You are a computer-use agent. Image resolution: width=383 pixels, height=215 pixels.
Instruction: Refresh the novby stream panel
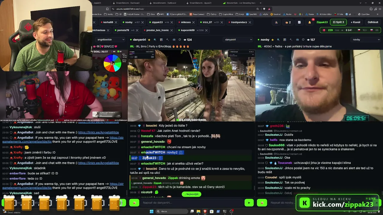click(303, 40)
